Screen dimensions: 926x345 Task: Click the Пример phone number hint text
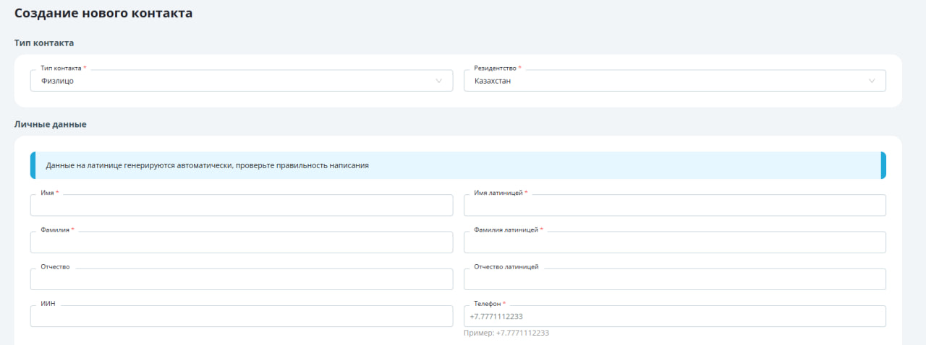506,333
